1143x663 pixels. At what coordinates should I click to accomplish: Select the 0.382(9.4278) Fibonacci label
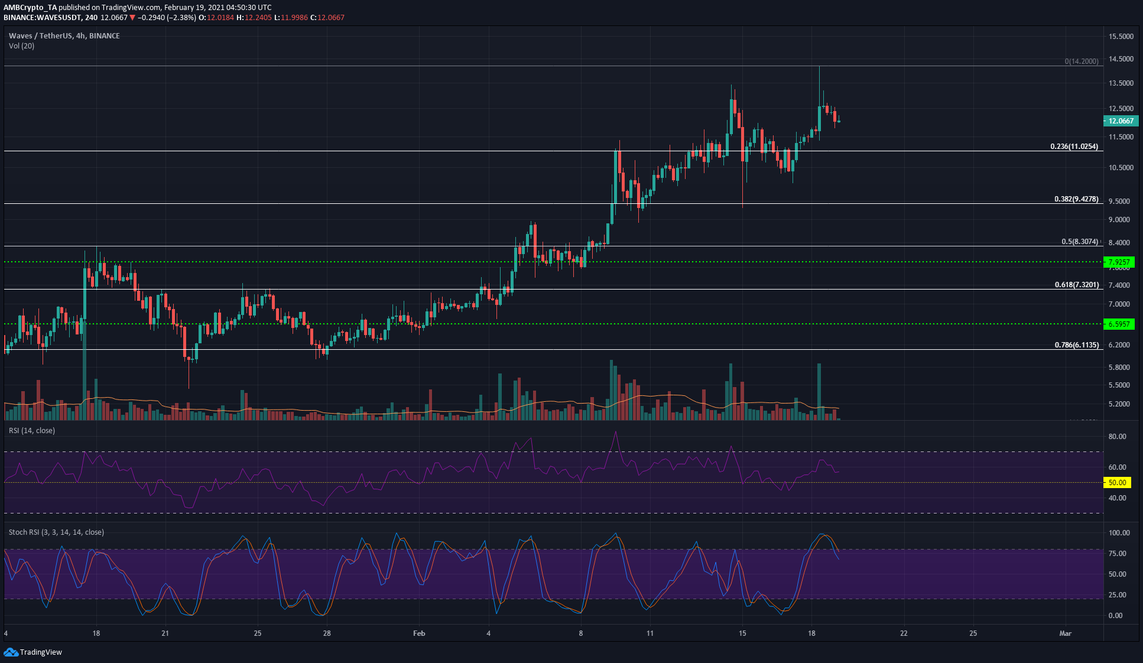(x=1076, y=199)
